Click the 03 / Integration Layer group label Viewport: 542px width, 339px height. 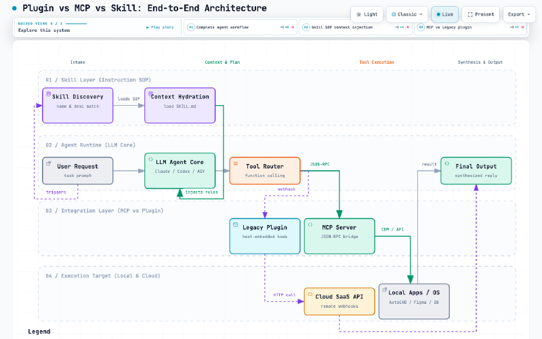click(104, 211)
